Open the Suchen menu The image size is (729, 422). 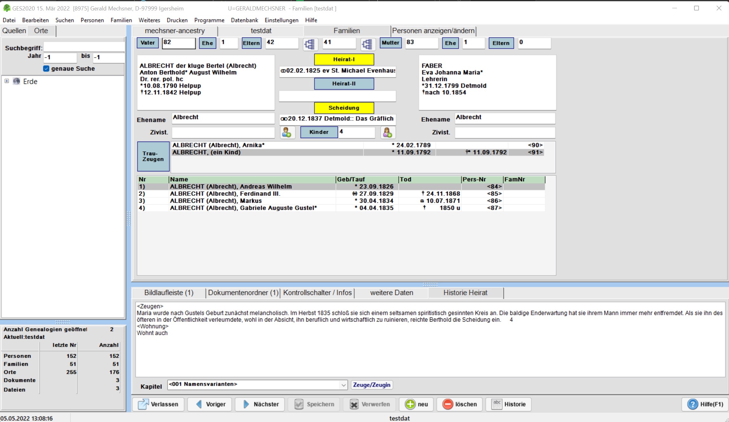tap(65, 20)
